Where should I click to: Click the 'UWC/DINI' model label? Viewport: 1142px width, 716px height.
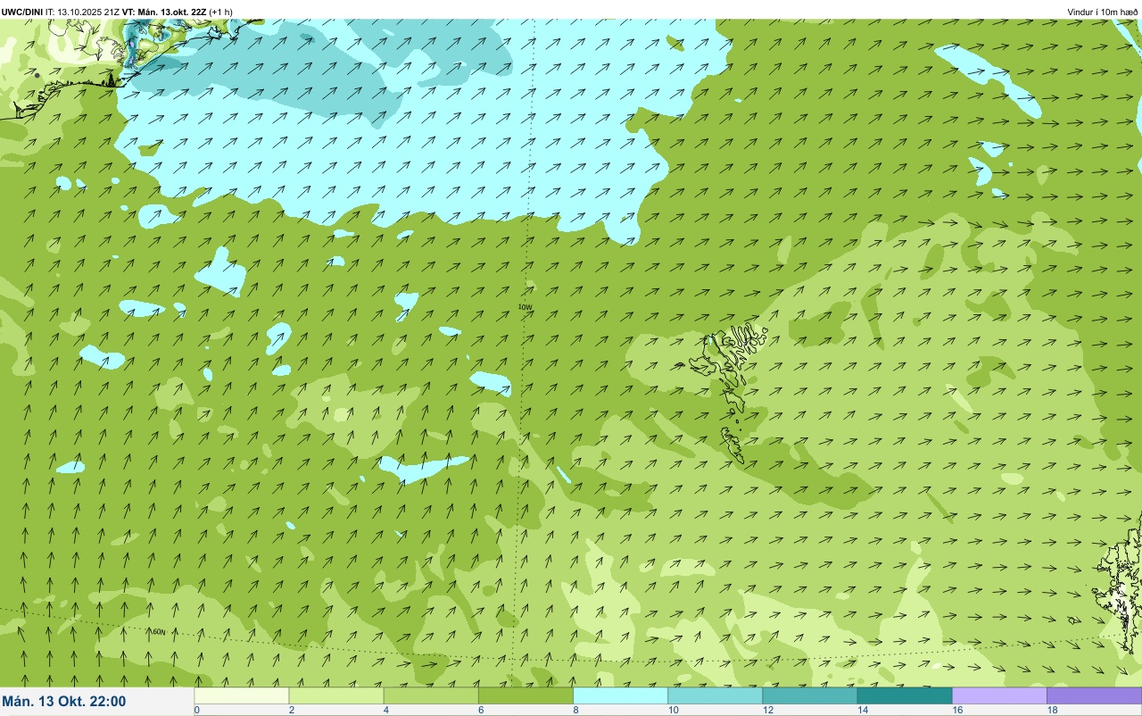click(22, 12)
